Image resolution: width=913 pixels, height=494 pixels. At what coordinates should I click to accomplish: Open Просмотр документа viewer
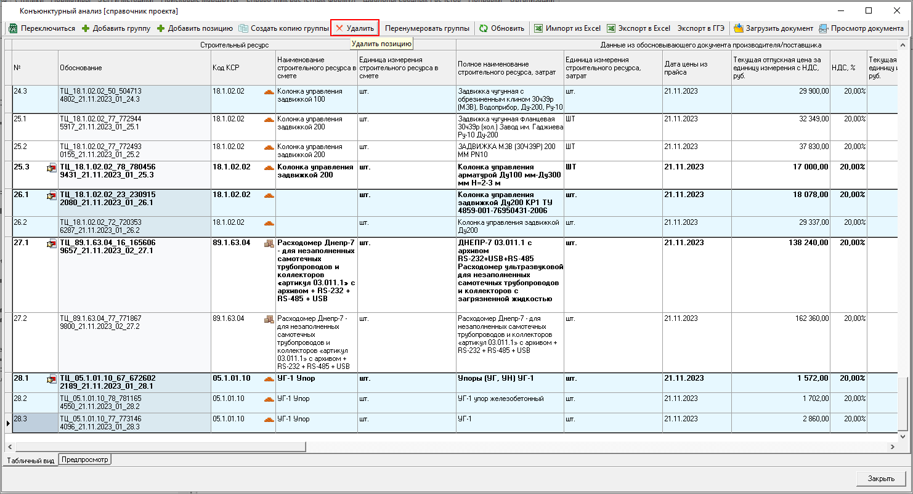click(861, 28)
